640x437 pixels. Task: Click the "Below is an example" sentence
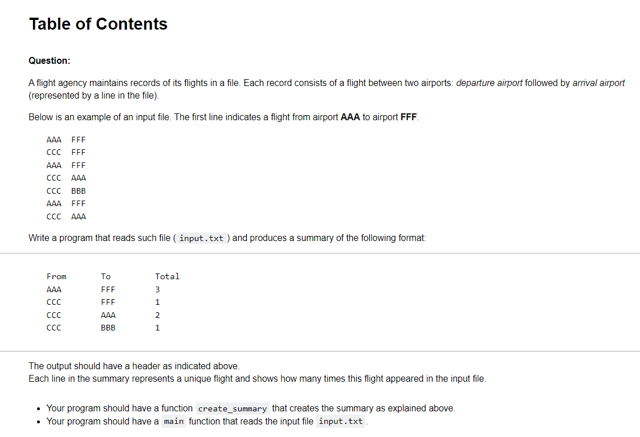pos(224,117)
